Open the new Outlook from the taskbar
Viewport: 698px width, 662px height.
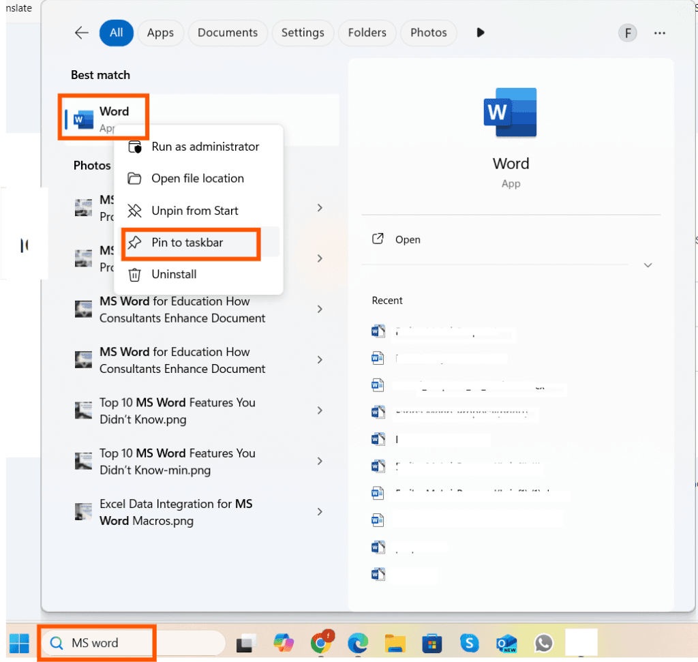(x=506, y=643)
